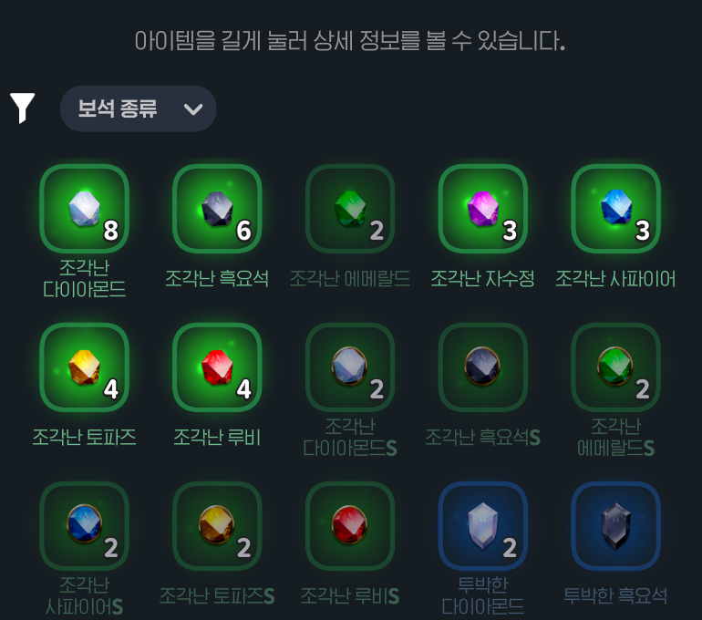This screenshot has height=620, width=702.
Task: Pick the 조각난 토파즈S gem slot
Action: click(x=217, y=525)
